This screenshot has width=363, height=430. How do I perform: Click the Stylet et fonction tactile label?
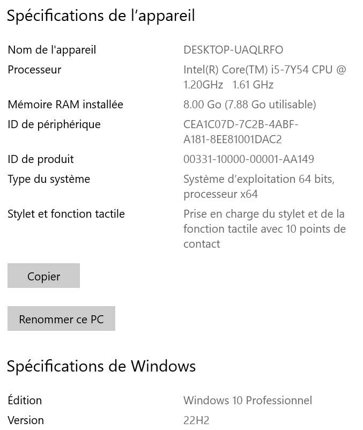66,214
